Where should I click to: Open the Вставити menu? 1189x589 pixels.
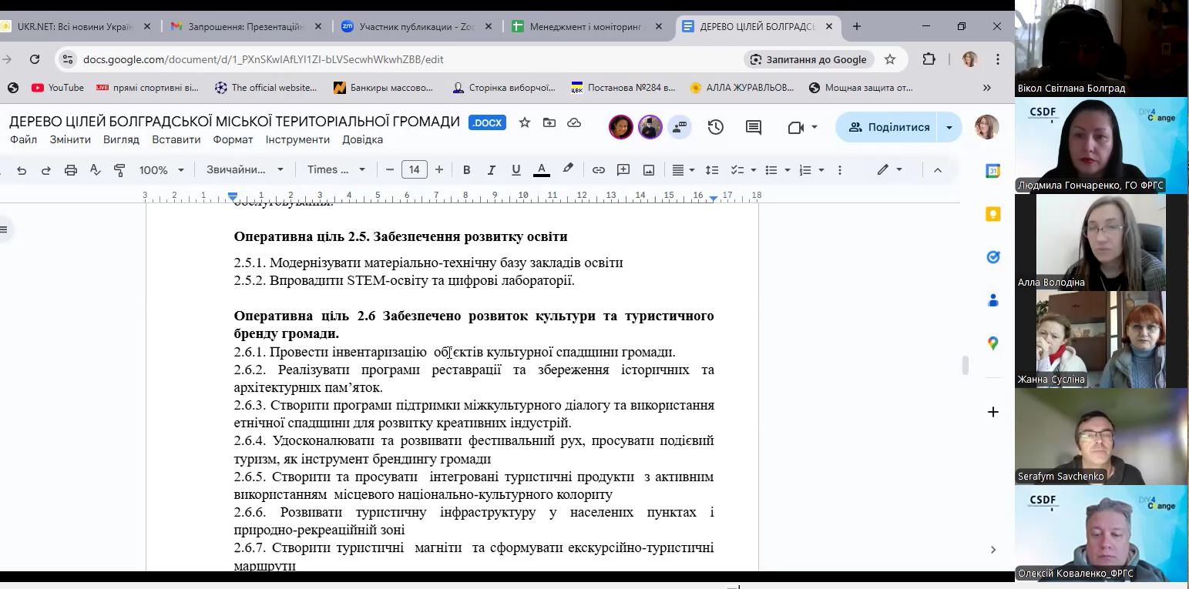coord(176,140)
